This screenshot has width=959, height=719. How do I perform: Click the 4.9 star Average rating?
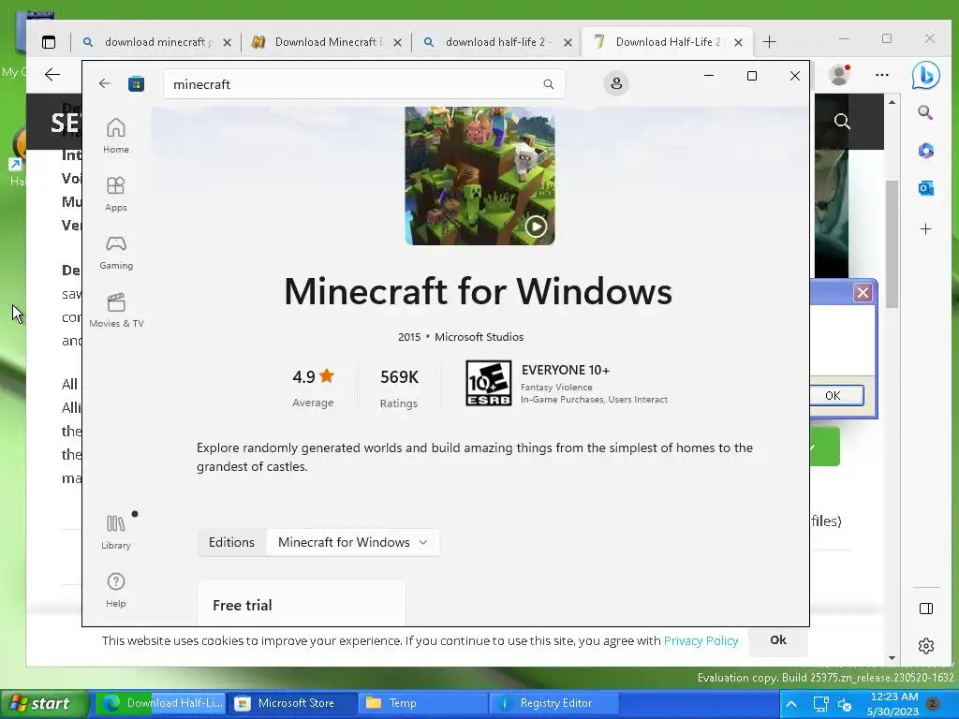click(x=313, y=387)
